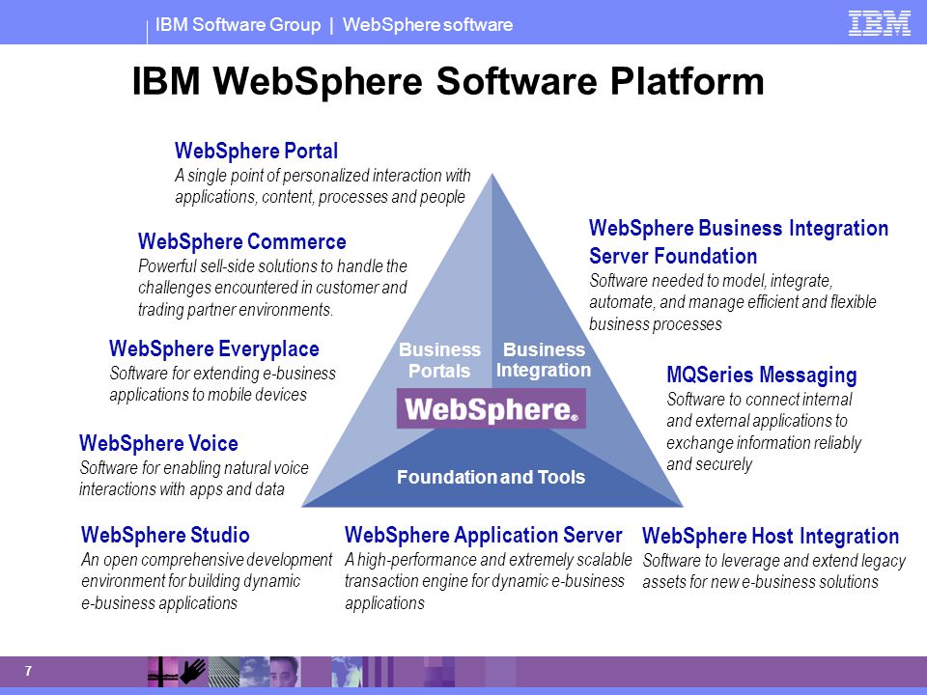Viewport: 927px width, 695px height.
Task: Click the 'WebSphere Application Server' heading
Action: click(x=483, y=535)
